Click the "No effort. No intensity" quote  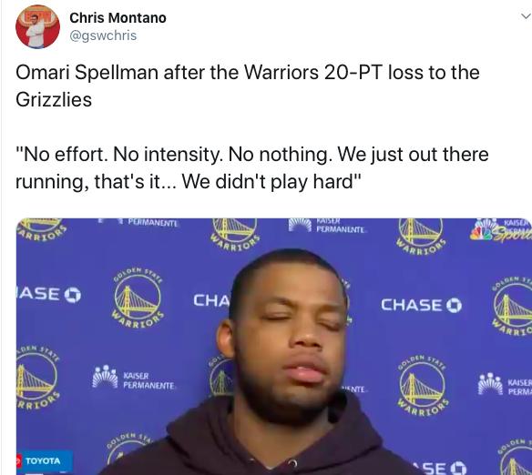[x=252, y=167]
